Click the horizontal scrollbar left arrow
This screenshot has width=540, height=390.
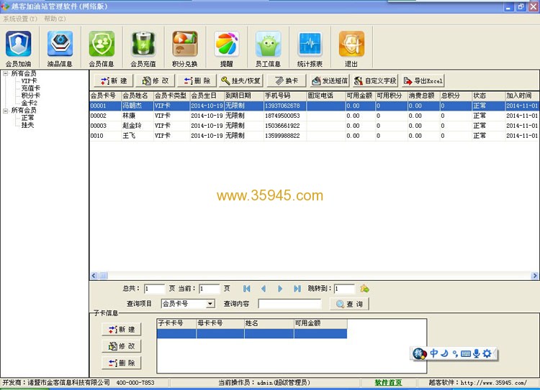(x=94, y=276)
